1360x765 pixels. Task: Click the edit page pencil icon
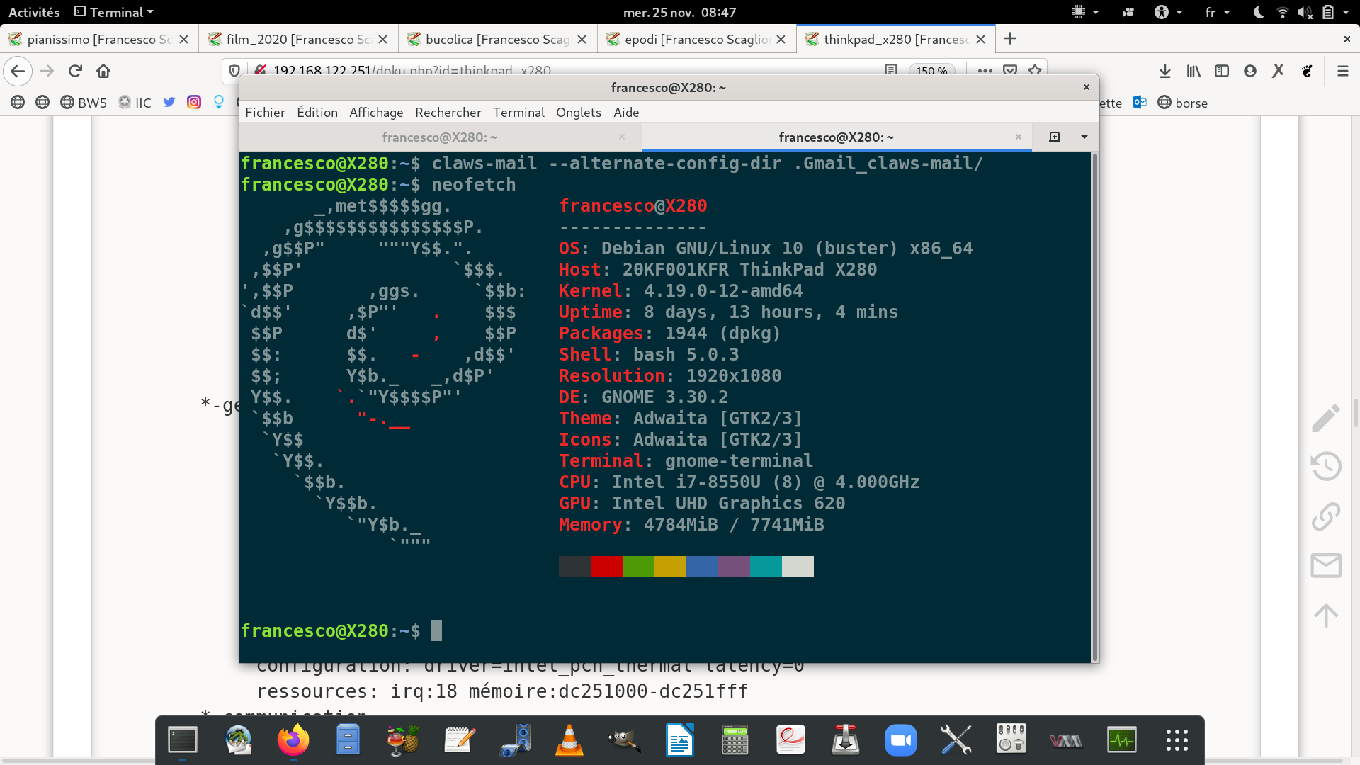1325,418
